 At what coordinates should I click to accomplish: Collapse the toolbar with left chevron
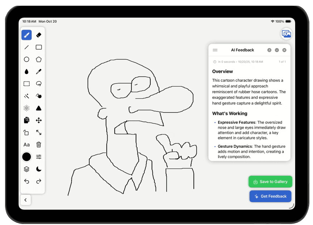click(25, 200)
